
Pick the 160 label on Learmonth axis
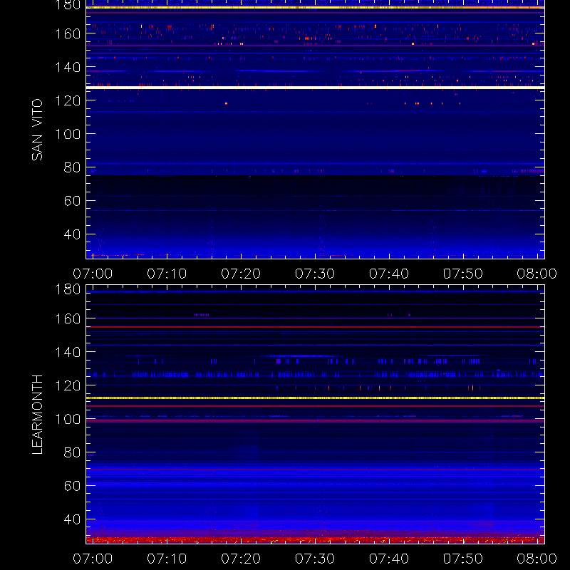point(68,318)
